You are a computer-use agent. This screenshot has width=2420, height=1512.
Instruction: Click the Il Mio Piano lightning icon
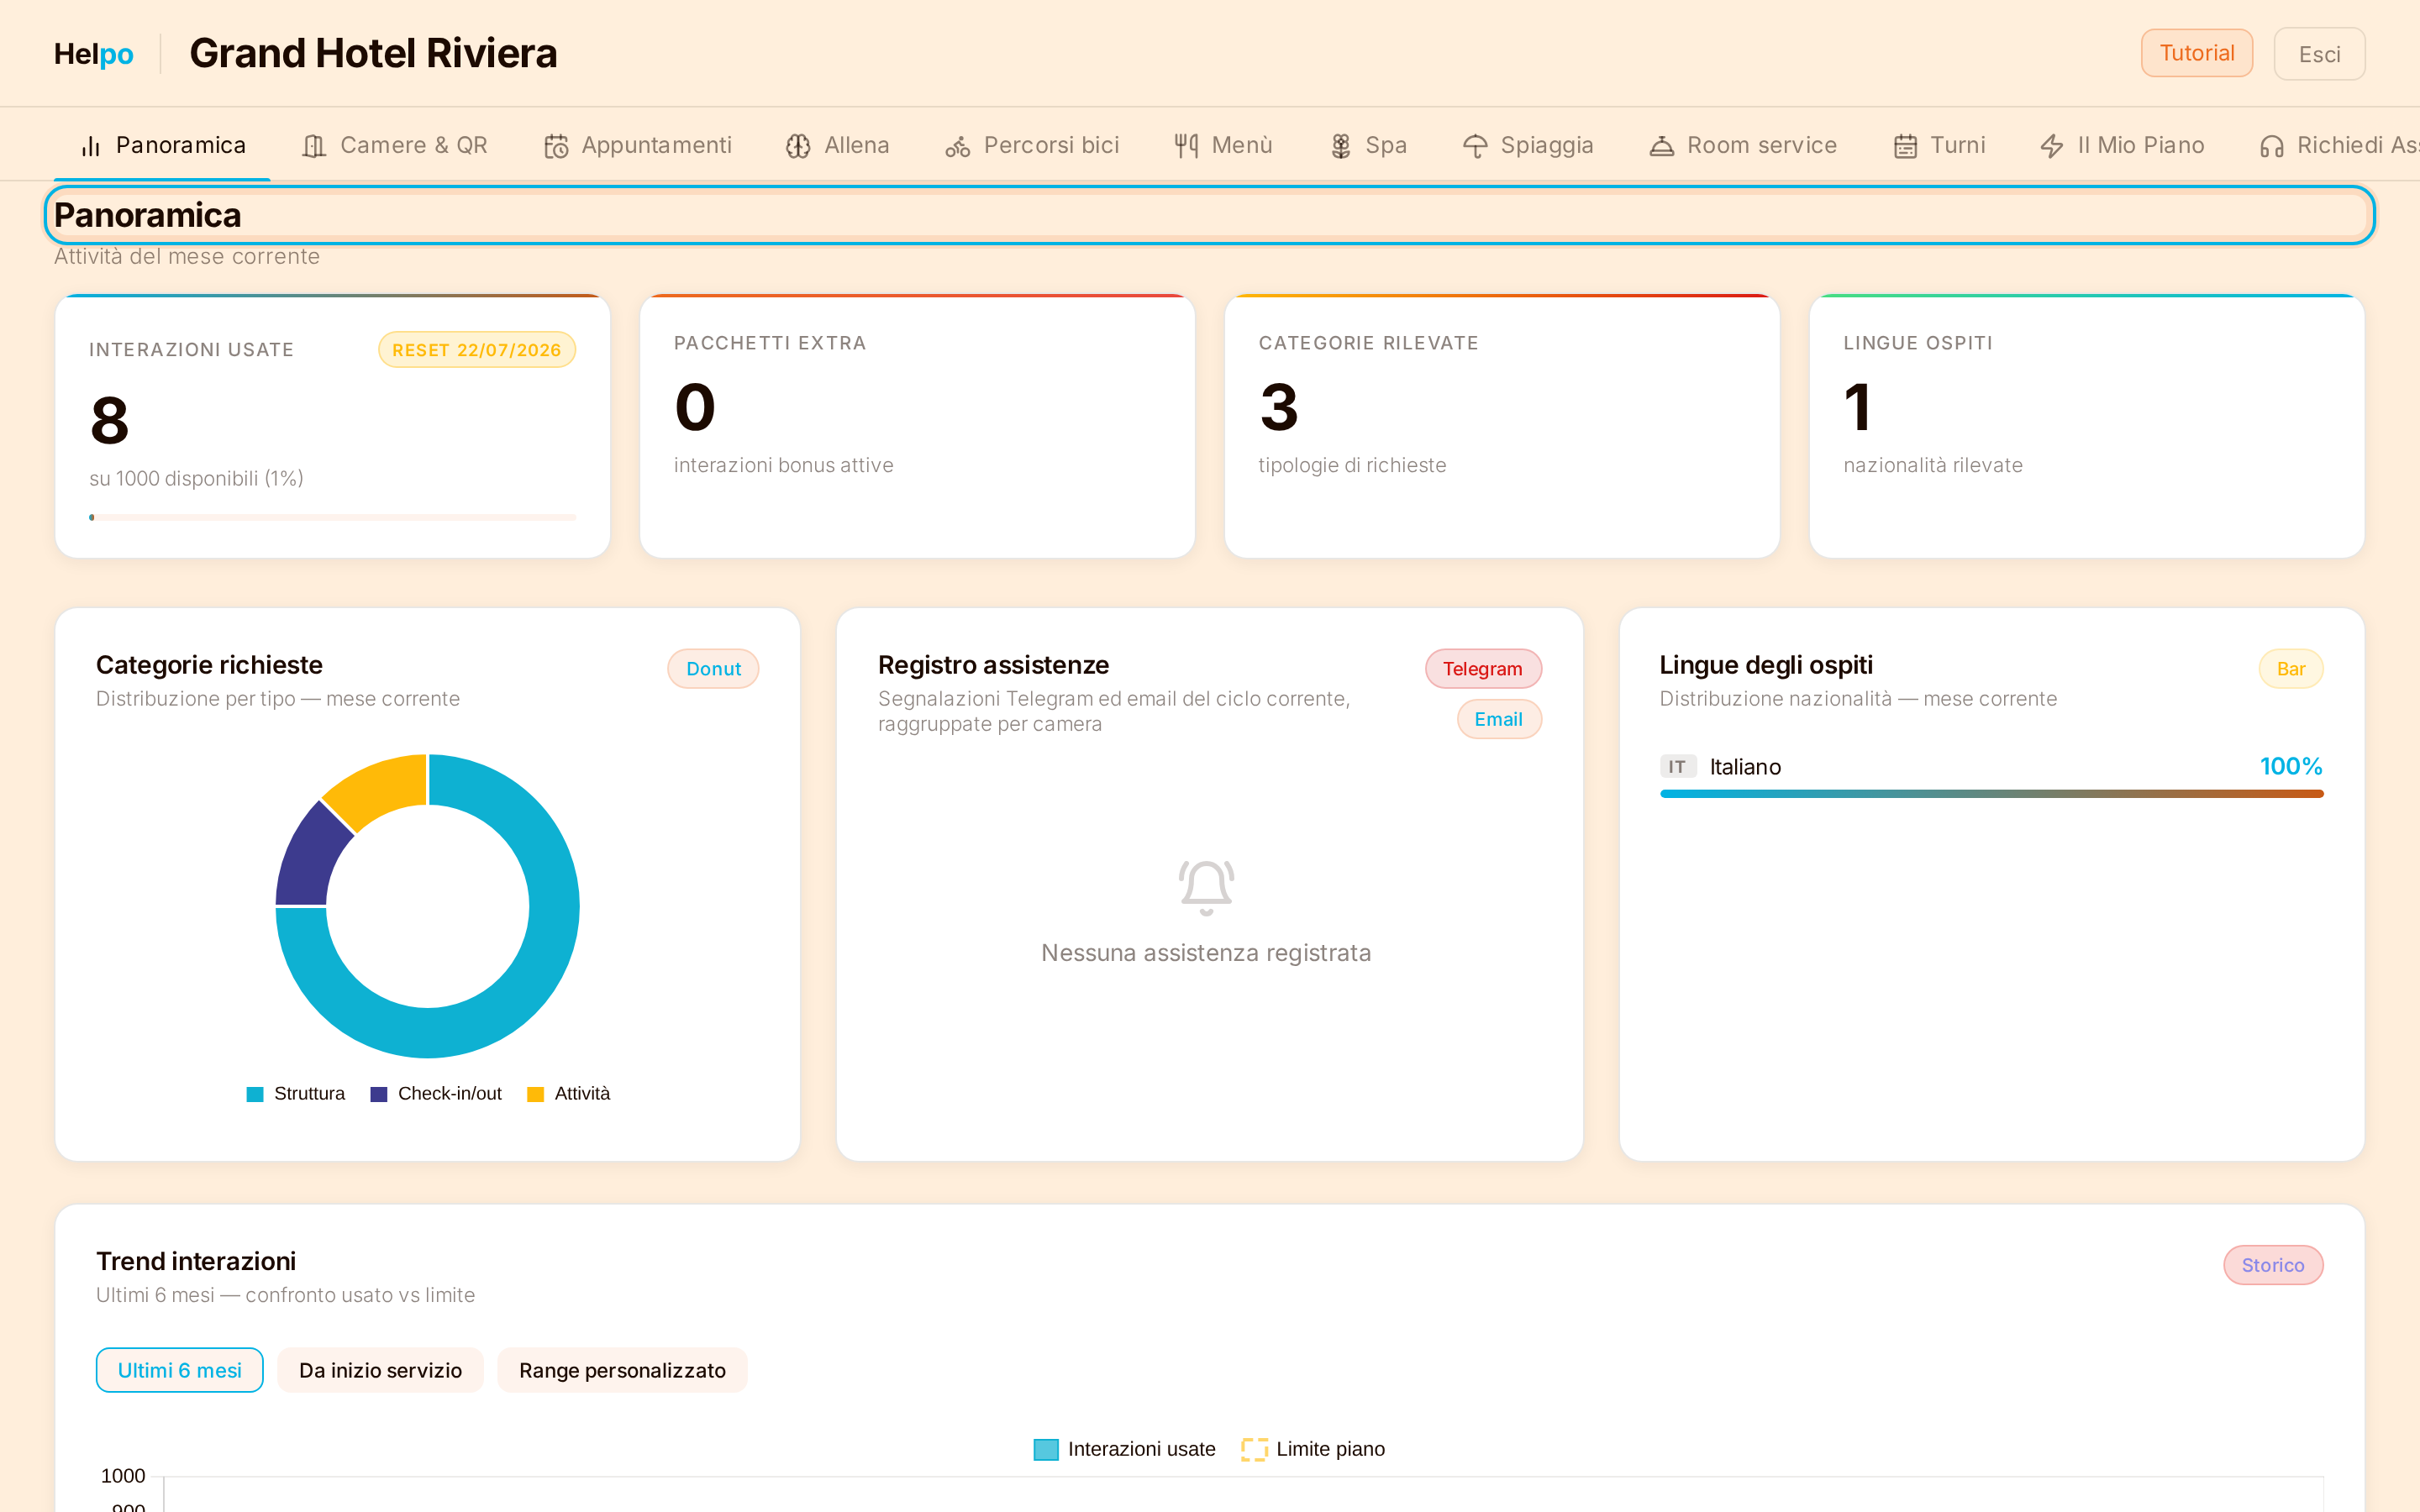click(x=2052, y=146)
